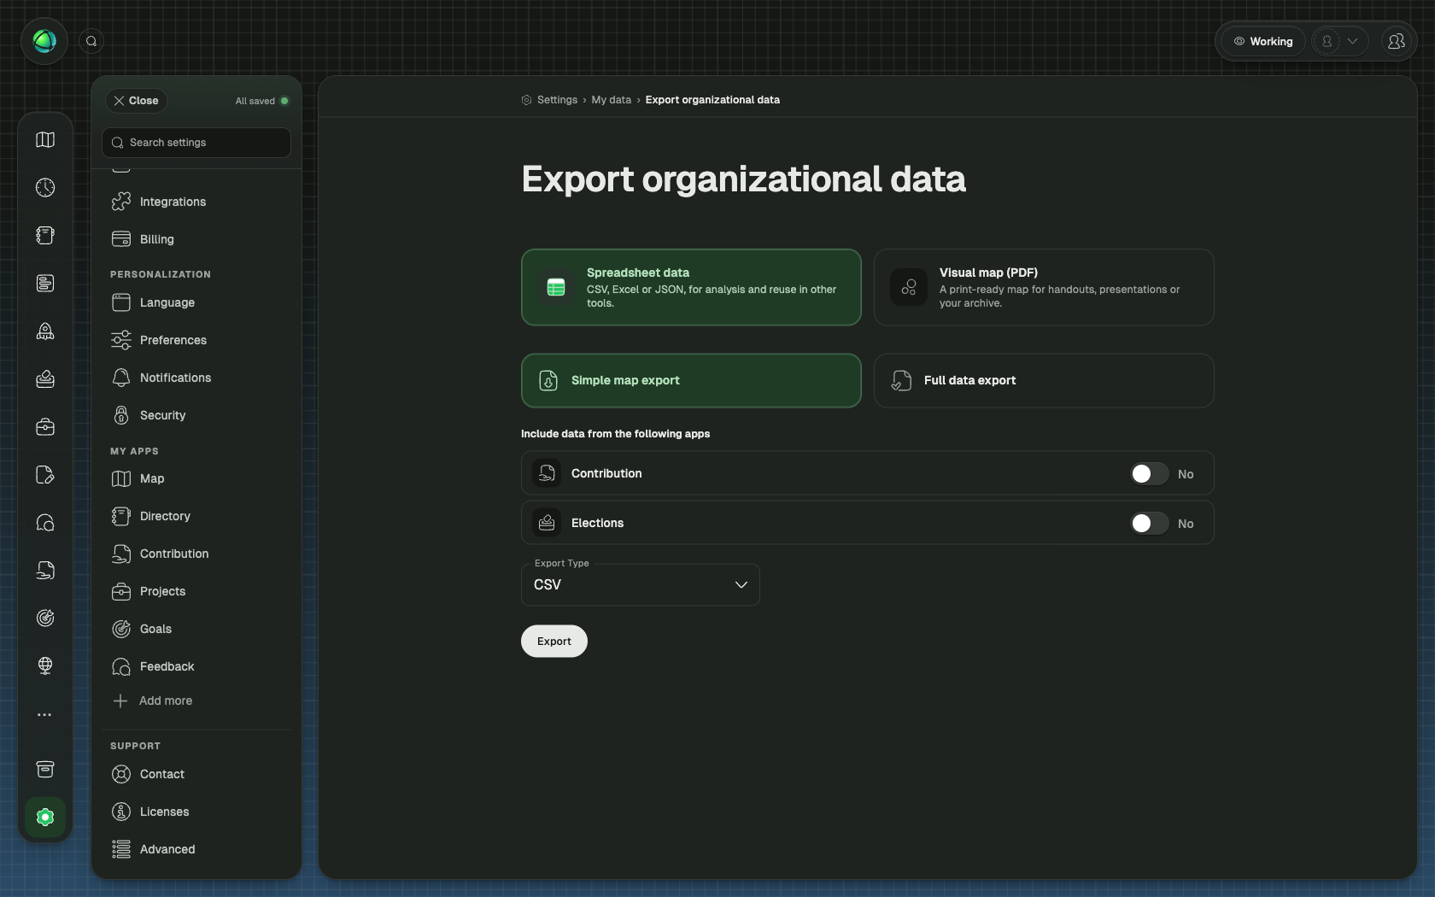Image resolution: width=1435 pixels, height=897 pixels.
Task: Click the Working status button
Action: [1263, 41]
